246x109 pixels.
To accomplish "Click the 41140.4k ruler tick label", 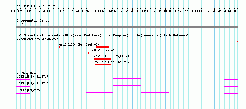I will pos(165,11).
